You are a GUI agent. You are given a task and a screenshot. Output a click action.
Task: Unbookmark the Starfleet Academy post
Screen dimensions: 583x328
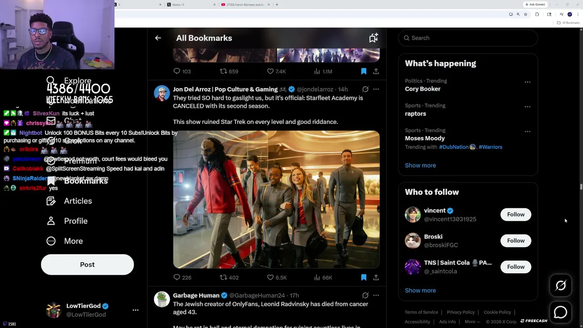tap(363, 277)
